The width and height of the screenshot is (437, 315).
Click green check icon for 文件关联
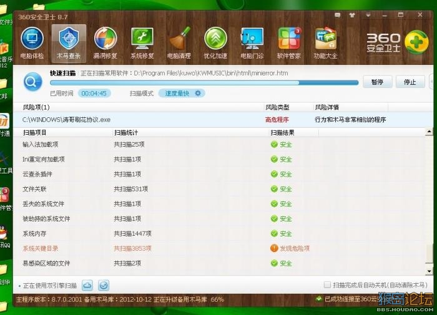pyautogui.click(x=274, y=189)
